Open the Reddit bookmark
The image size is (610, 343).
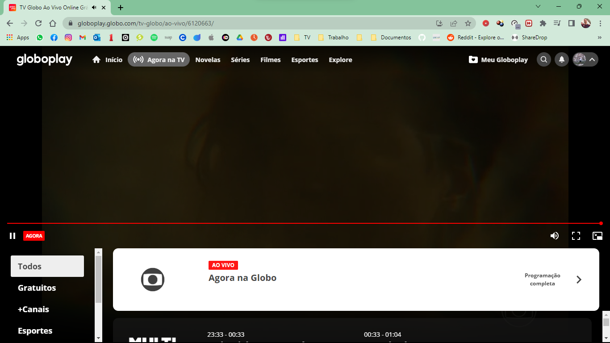tap(476, 38)
